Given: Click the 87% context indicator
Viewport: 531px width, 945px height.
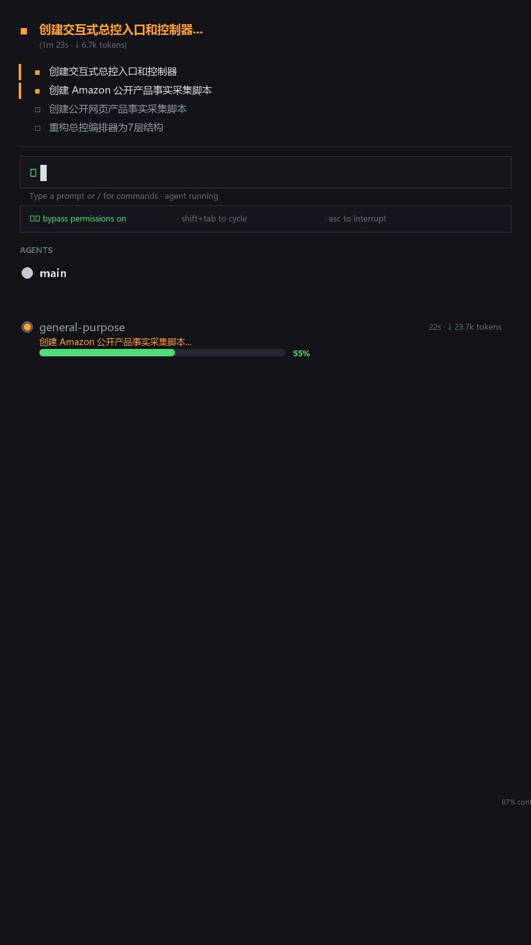Looking at the screenshot, I should click(x=516, y=802).
